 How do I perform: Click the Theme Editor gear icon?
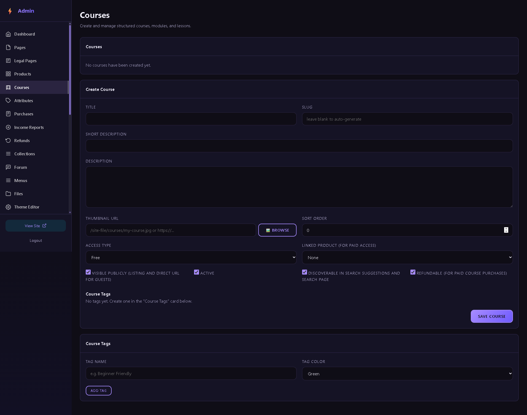[x=8, y=207]
